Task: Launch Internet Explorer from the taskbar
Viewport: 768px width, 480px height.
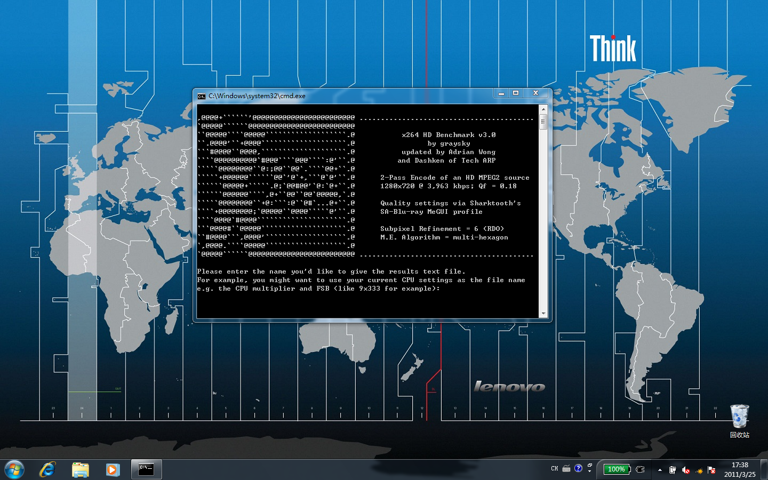Action: [x=47, y=469]
